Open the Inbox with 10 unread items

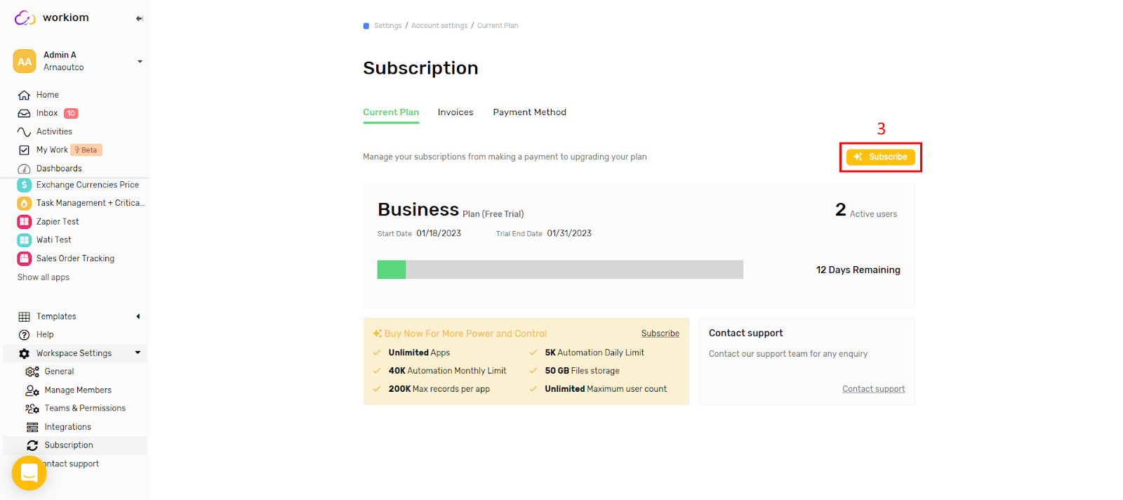(47, 112)
